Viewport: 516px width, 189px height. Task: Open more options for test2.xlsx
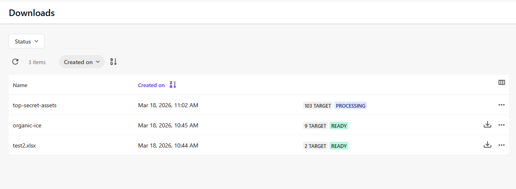click(x=502, y=145)
